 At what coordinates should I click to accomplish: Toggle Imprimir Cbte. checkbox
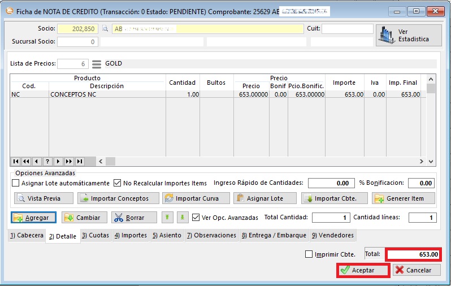pos(309,254)
